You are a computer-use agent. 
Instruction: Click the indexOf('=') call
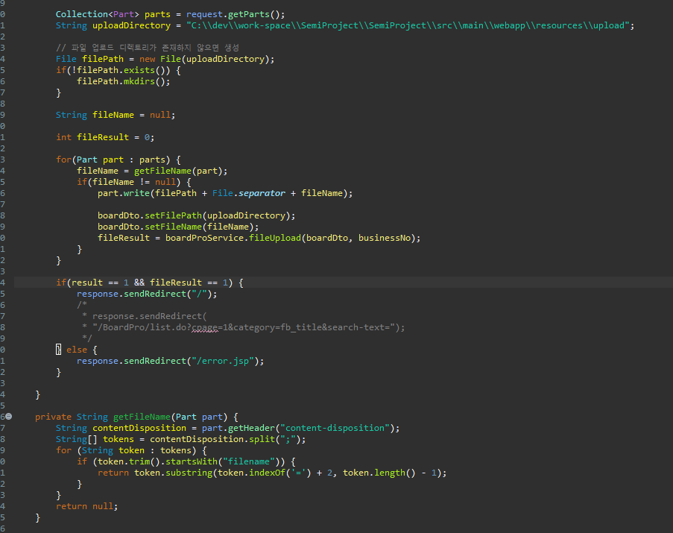(x=279, y=473)
